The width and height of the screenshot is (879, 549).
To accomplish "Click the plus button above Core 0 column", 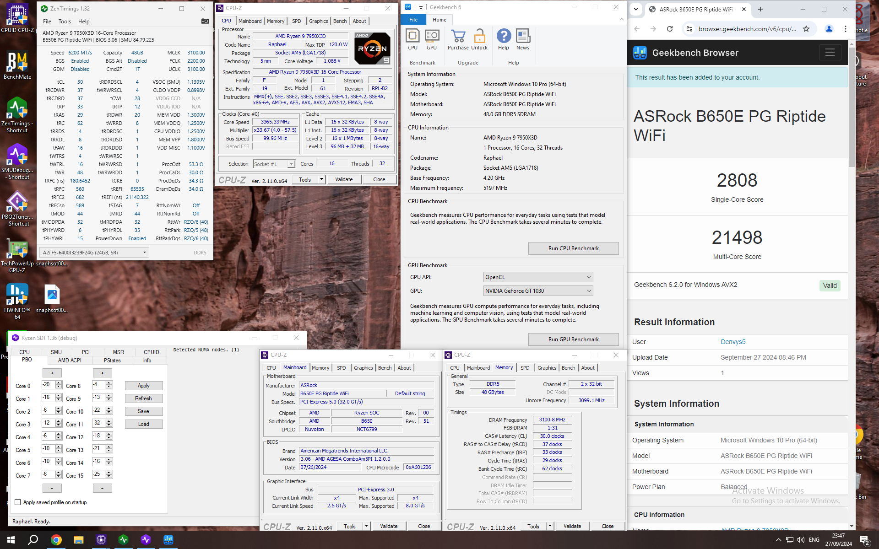I will (52, 373).
